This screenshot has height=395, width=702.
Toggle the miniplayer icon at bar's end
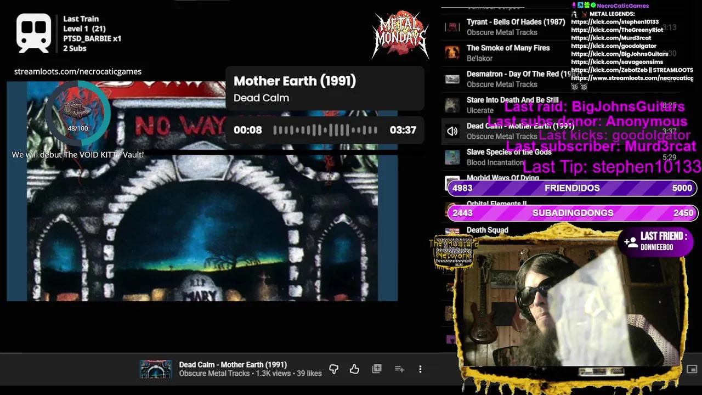coord(692,369)
